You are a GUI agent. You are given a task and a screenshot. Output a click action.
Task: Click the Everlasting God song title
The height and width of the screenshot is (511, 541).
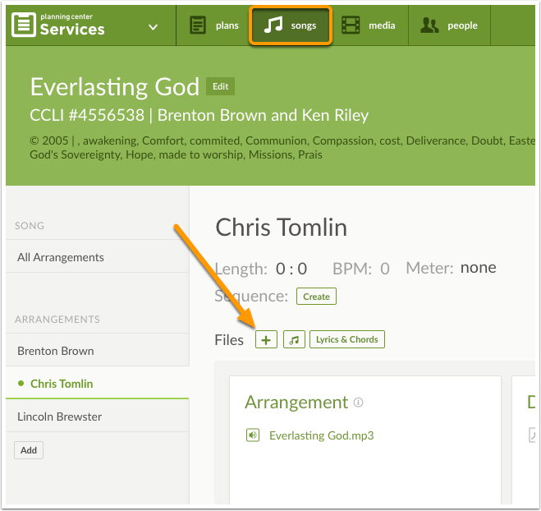(115, 86)
